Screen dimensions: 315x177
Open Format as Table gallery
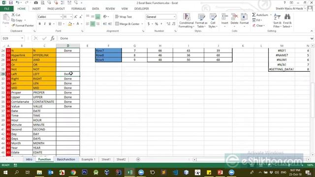(201, 21)
